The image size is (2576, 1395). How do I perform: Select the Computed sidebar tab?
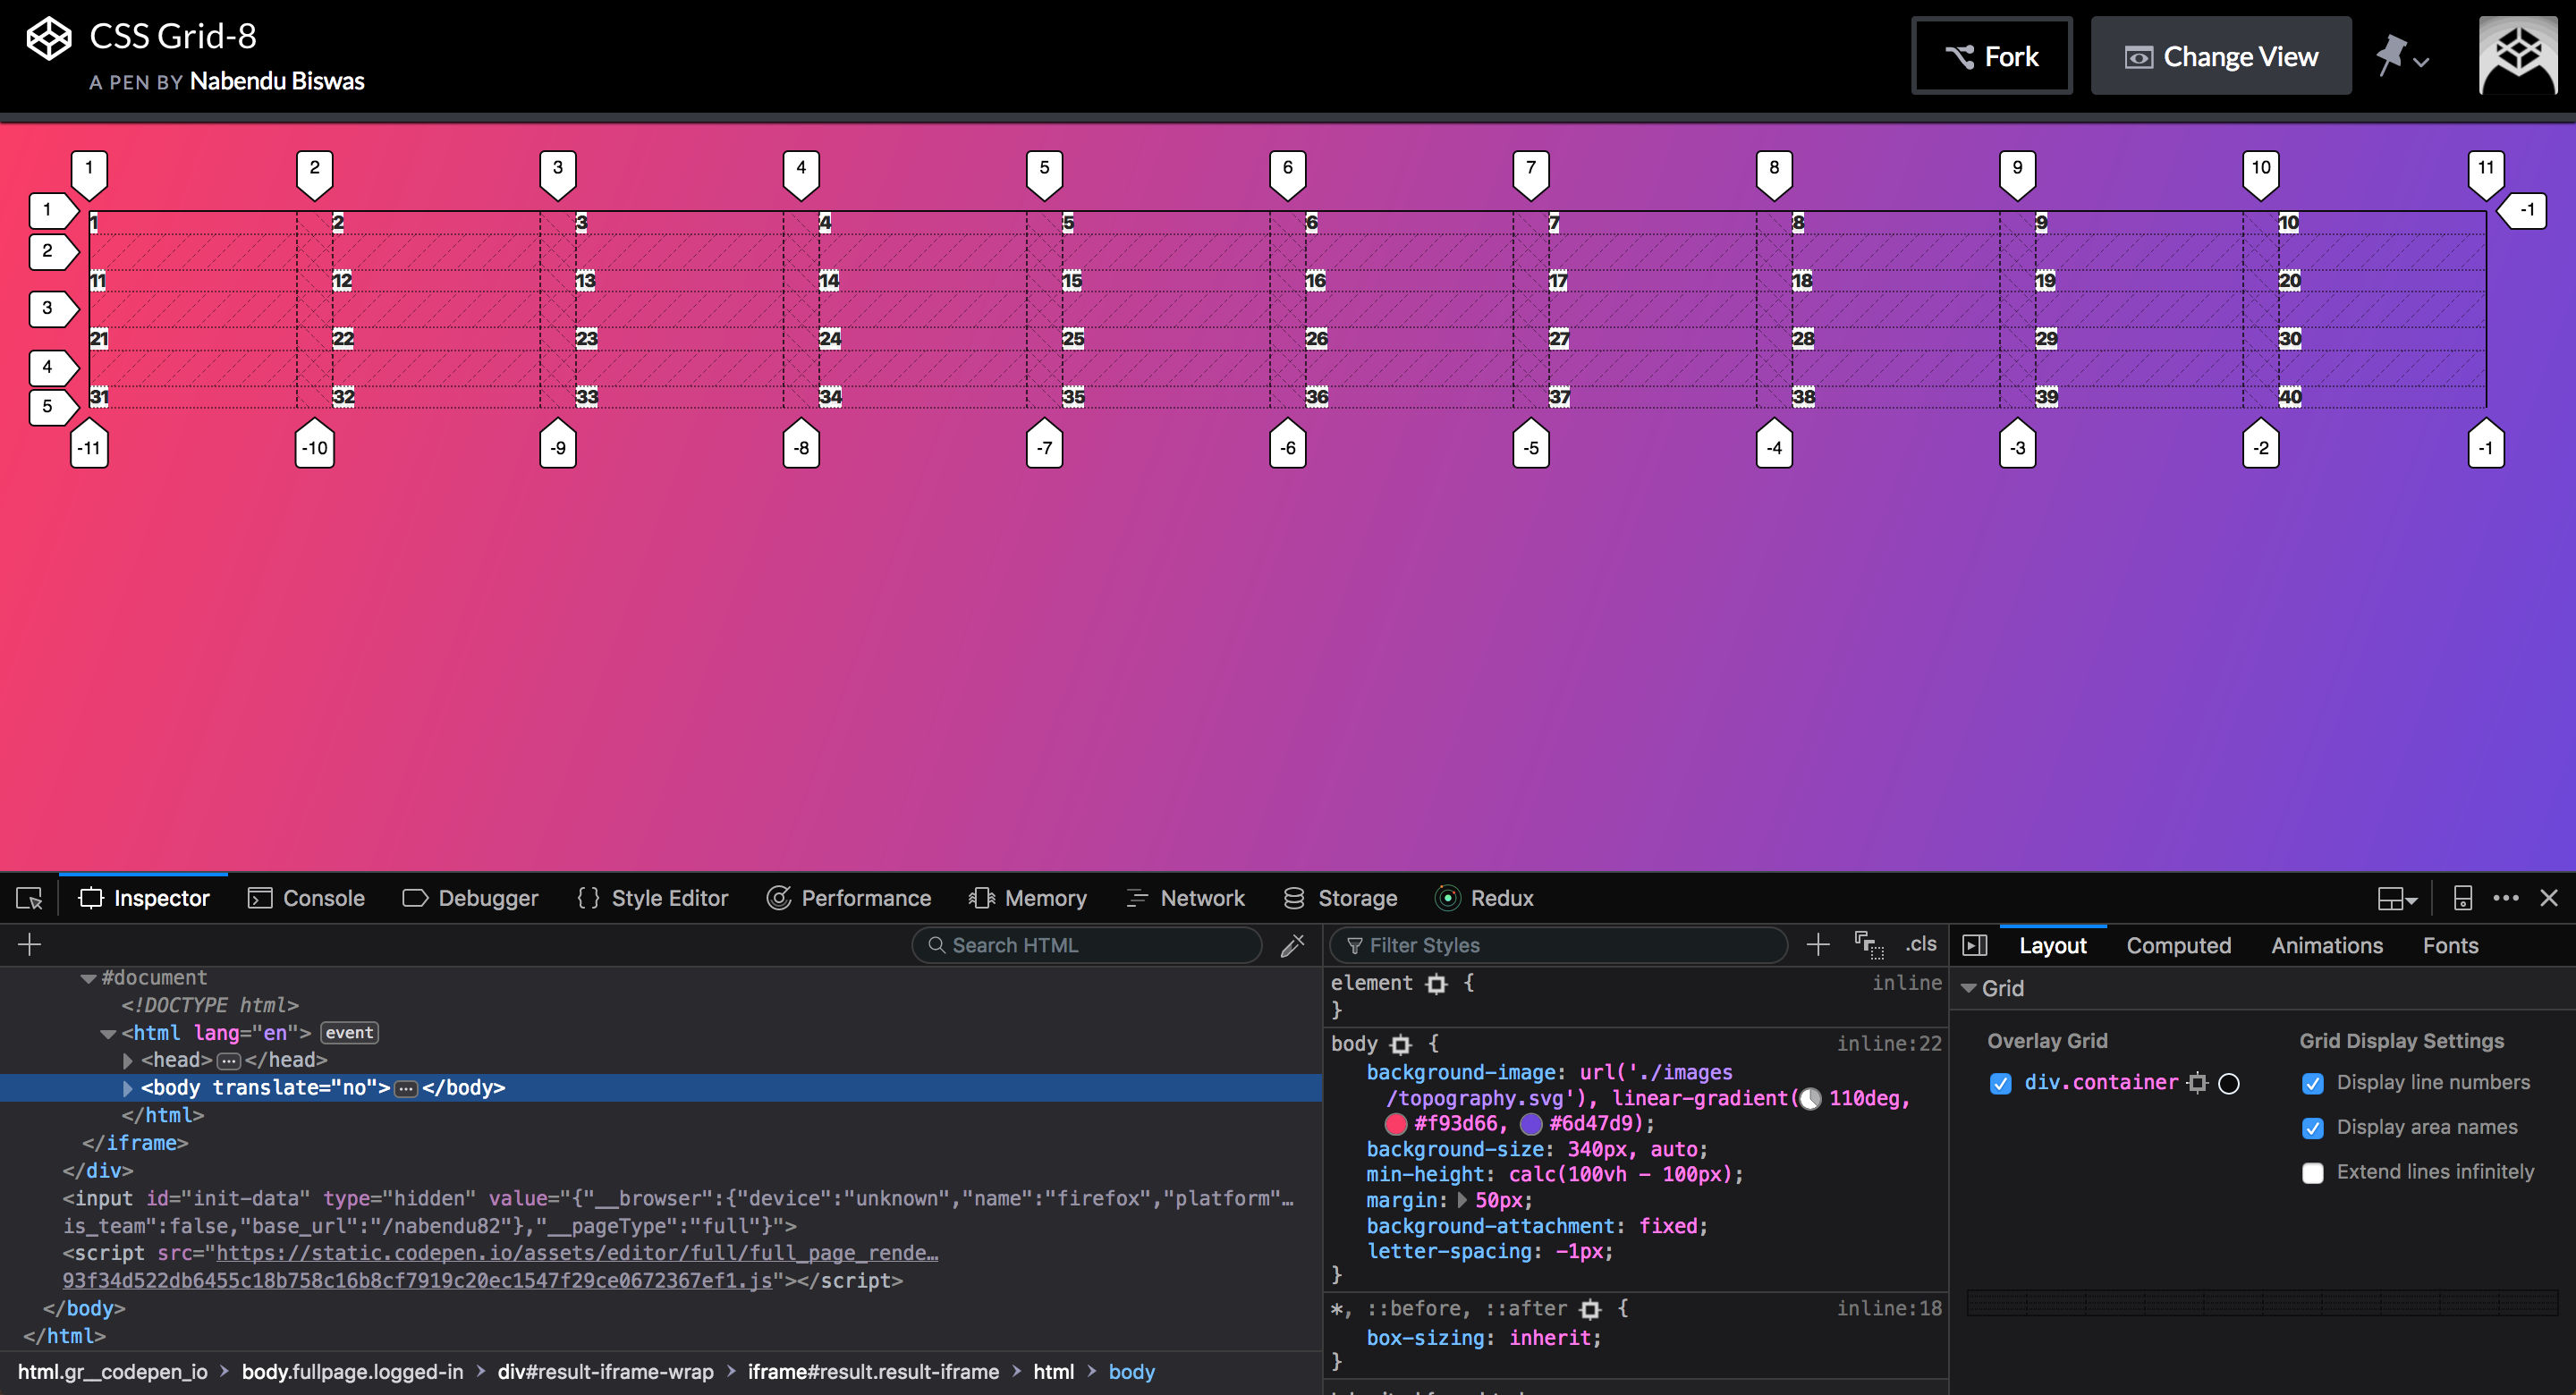coord(2178,945)
